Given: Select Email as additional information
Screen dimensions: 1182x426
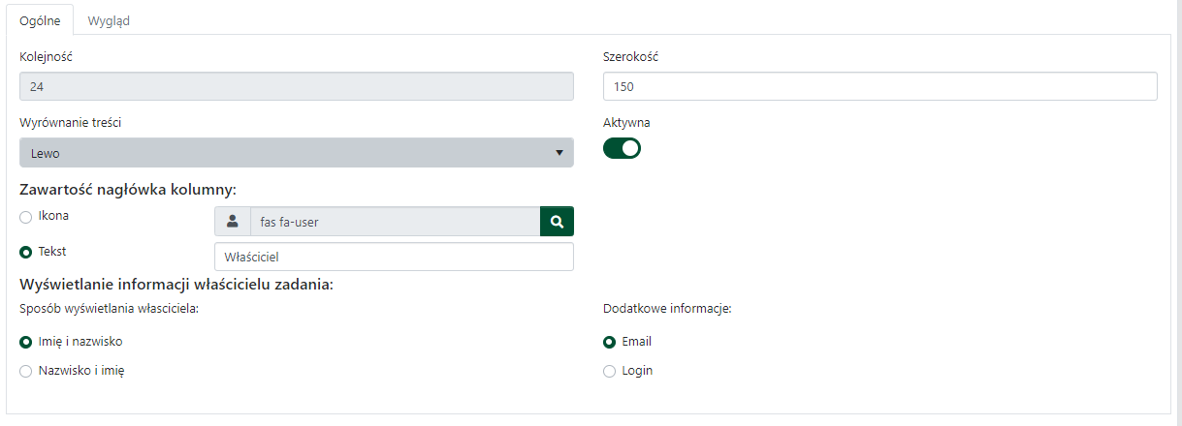Looking at the screenshot, I should 610,342.
